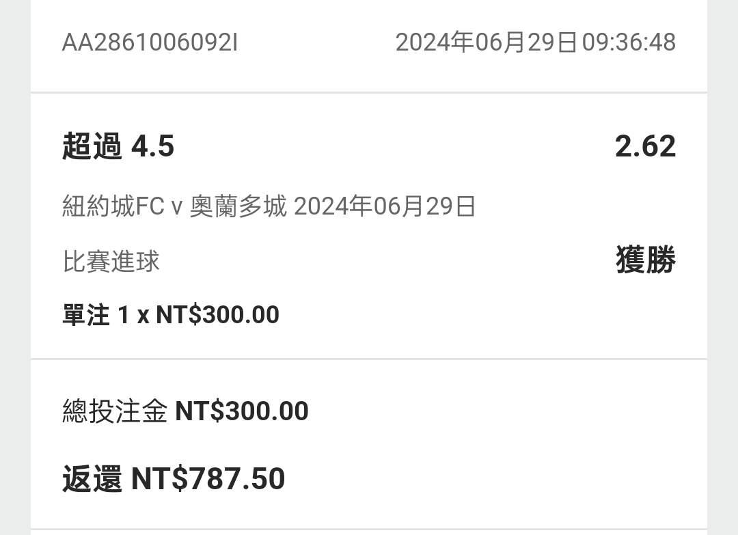
Task: Click the bet reference AA2861006092I
Action: pyautogui.click(x=150, y=42)
